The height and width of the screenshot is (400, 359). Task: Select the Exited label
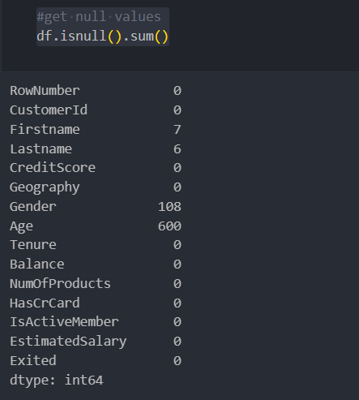[33, 360]
